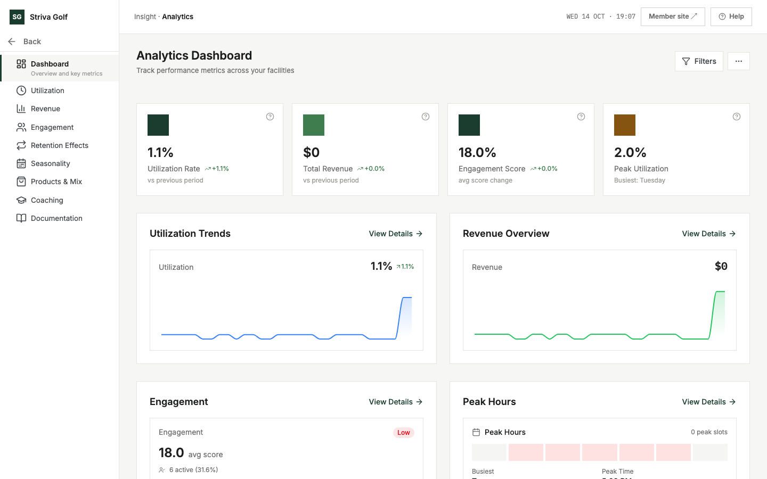
Task: Click the Analytics Dashboard heading
Action: 194,55
